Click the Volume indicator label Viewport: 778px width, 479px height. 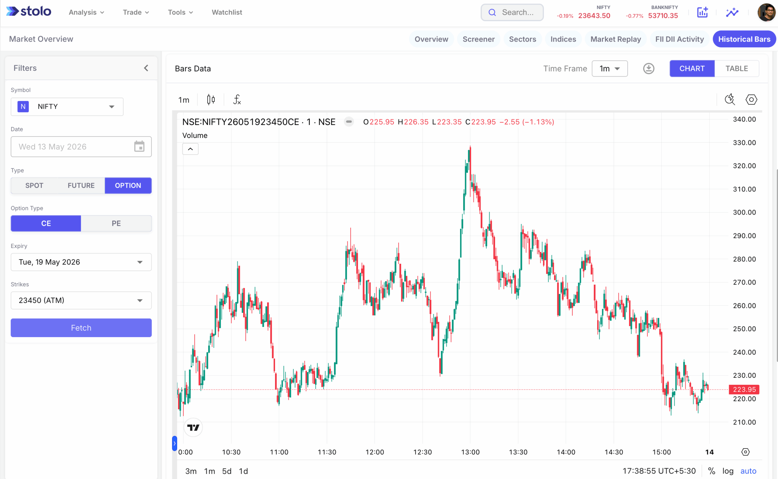coord(195,135)
